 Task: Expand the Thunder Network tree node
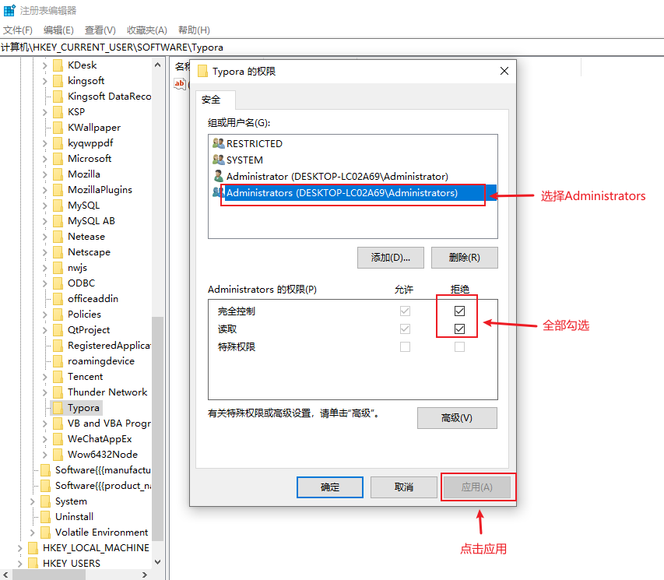click(x=45, y=392)
